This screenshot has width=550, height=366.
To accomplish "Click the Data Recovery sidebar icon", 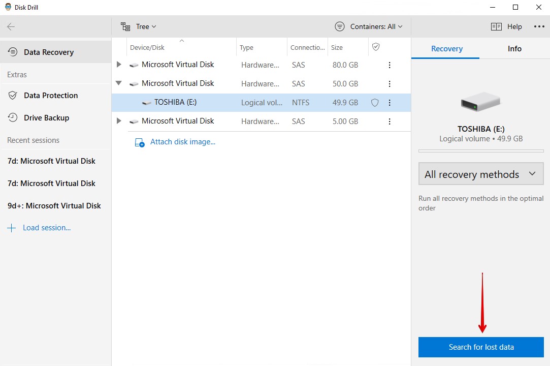I will coord(13,52).
